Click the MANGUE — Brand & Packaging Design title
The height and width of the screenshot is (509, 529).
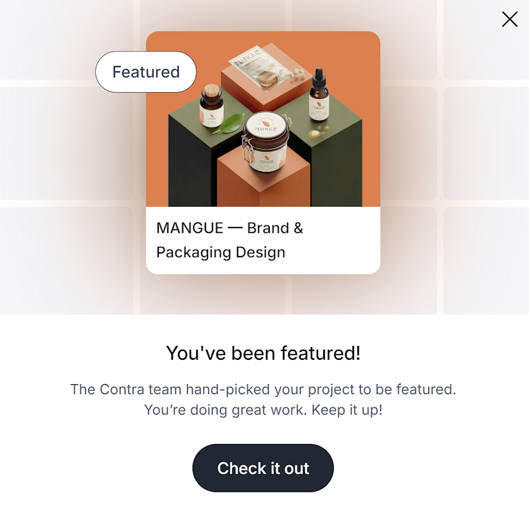pyautogui.click(x=230, y=240)
